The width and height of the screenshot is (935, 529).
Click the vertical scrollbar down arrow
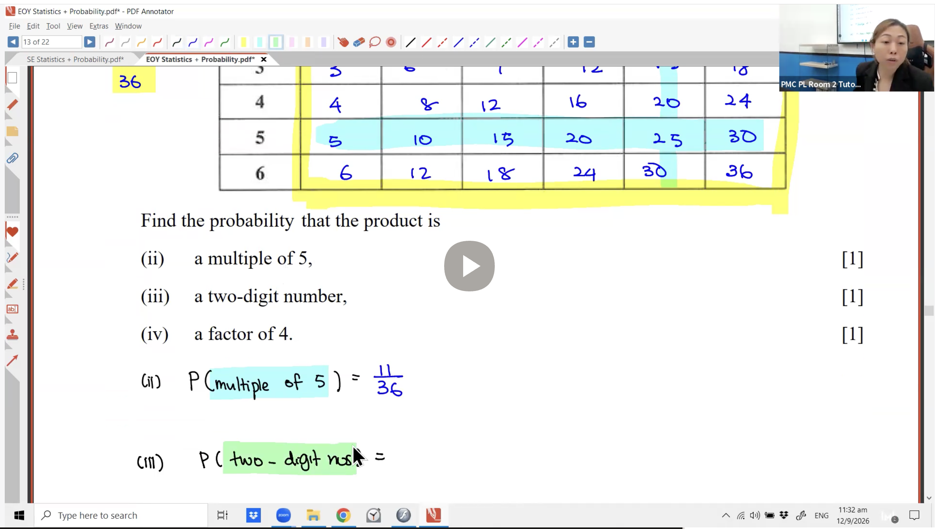tap(929, 498)
